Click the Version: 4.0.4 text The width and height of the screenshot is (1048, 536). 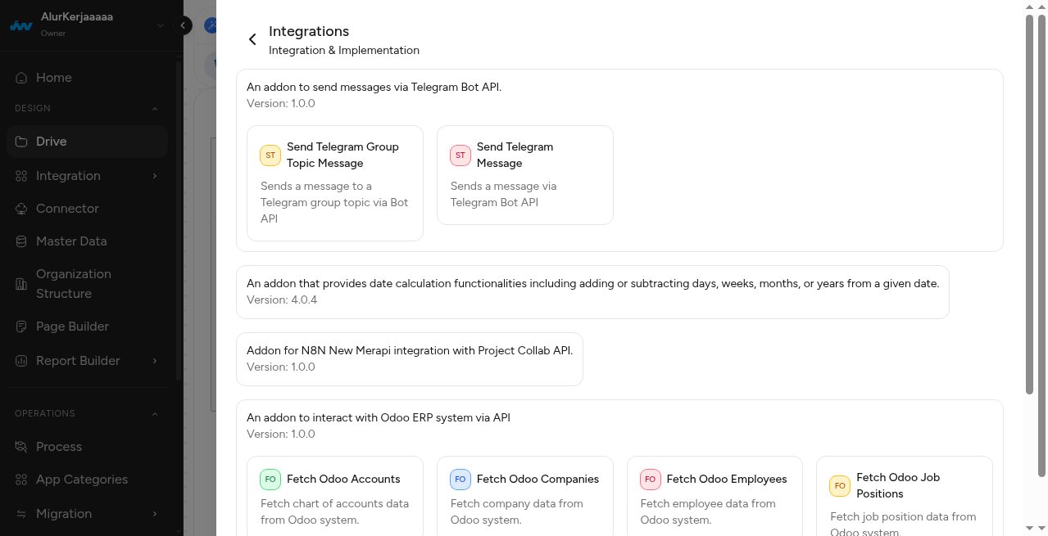point(282,300)
